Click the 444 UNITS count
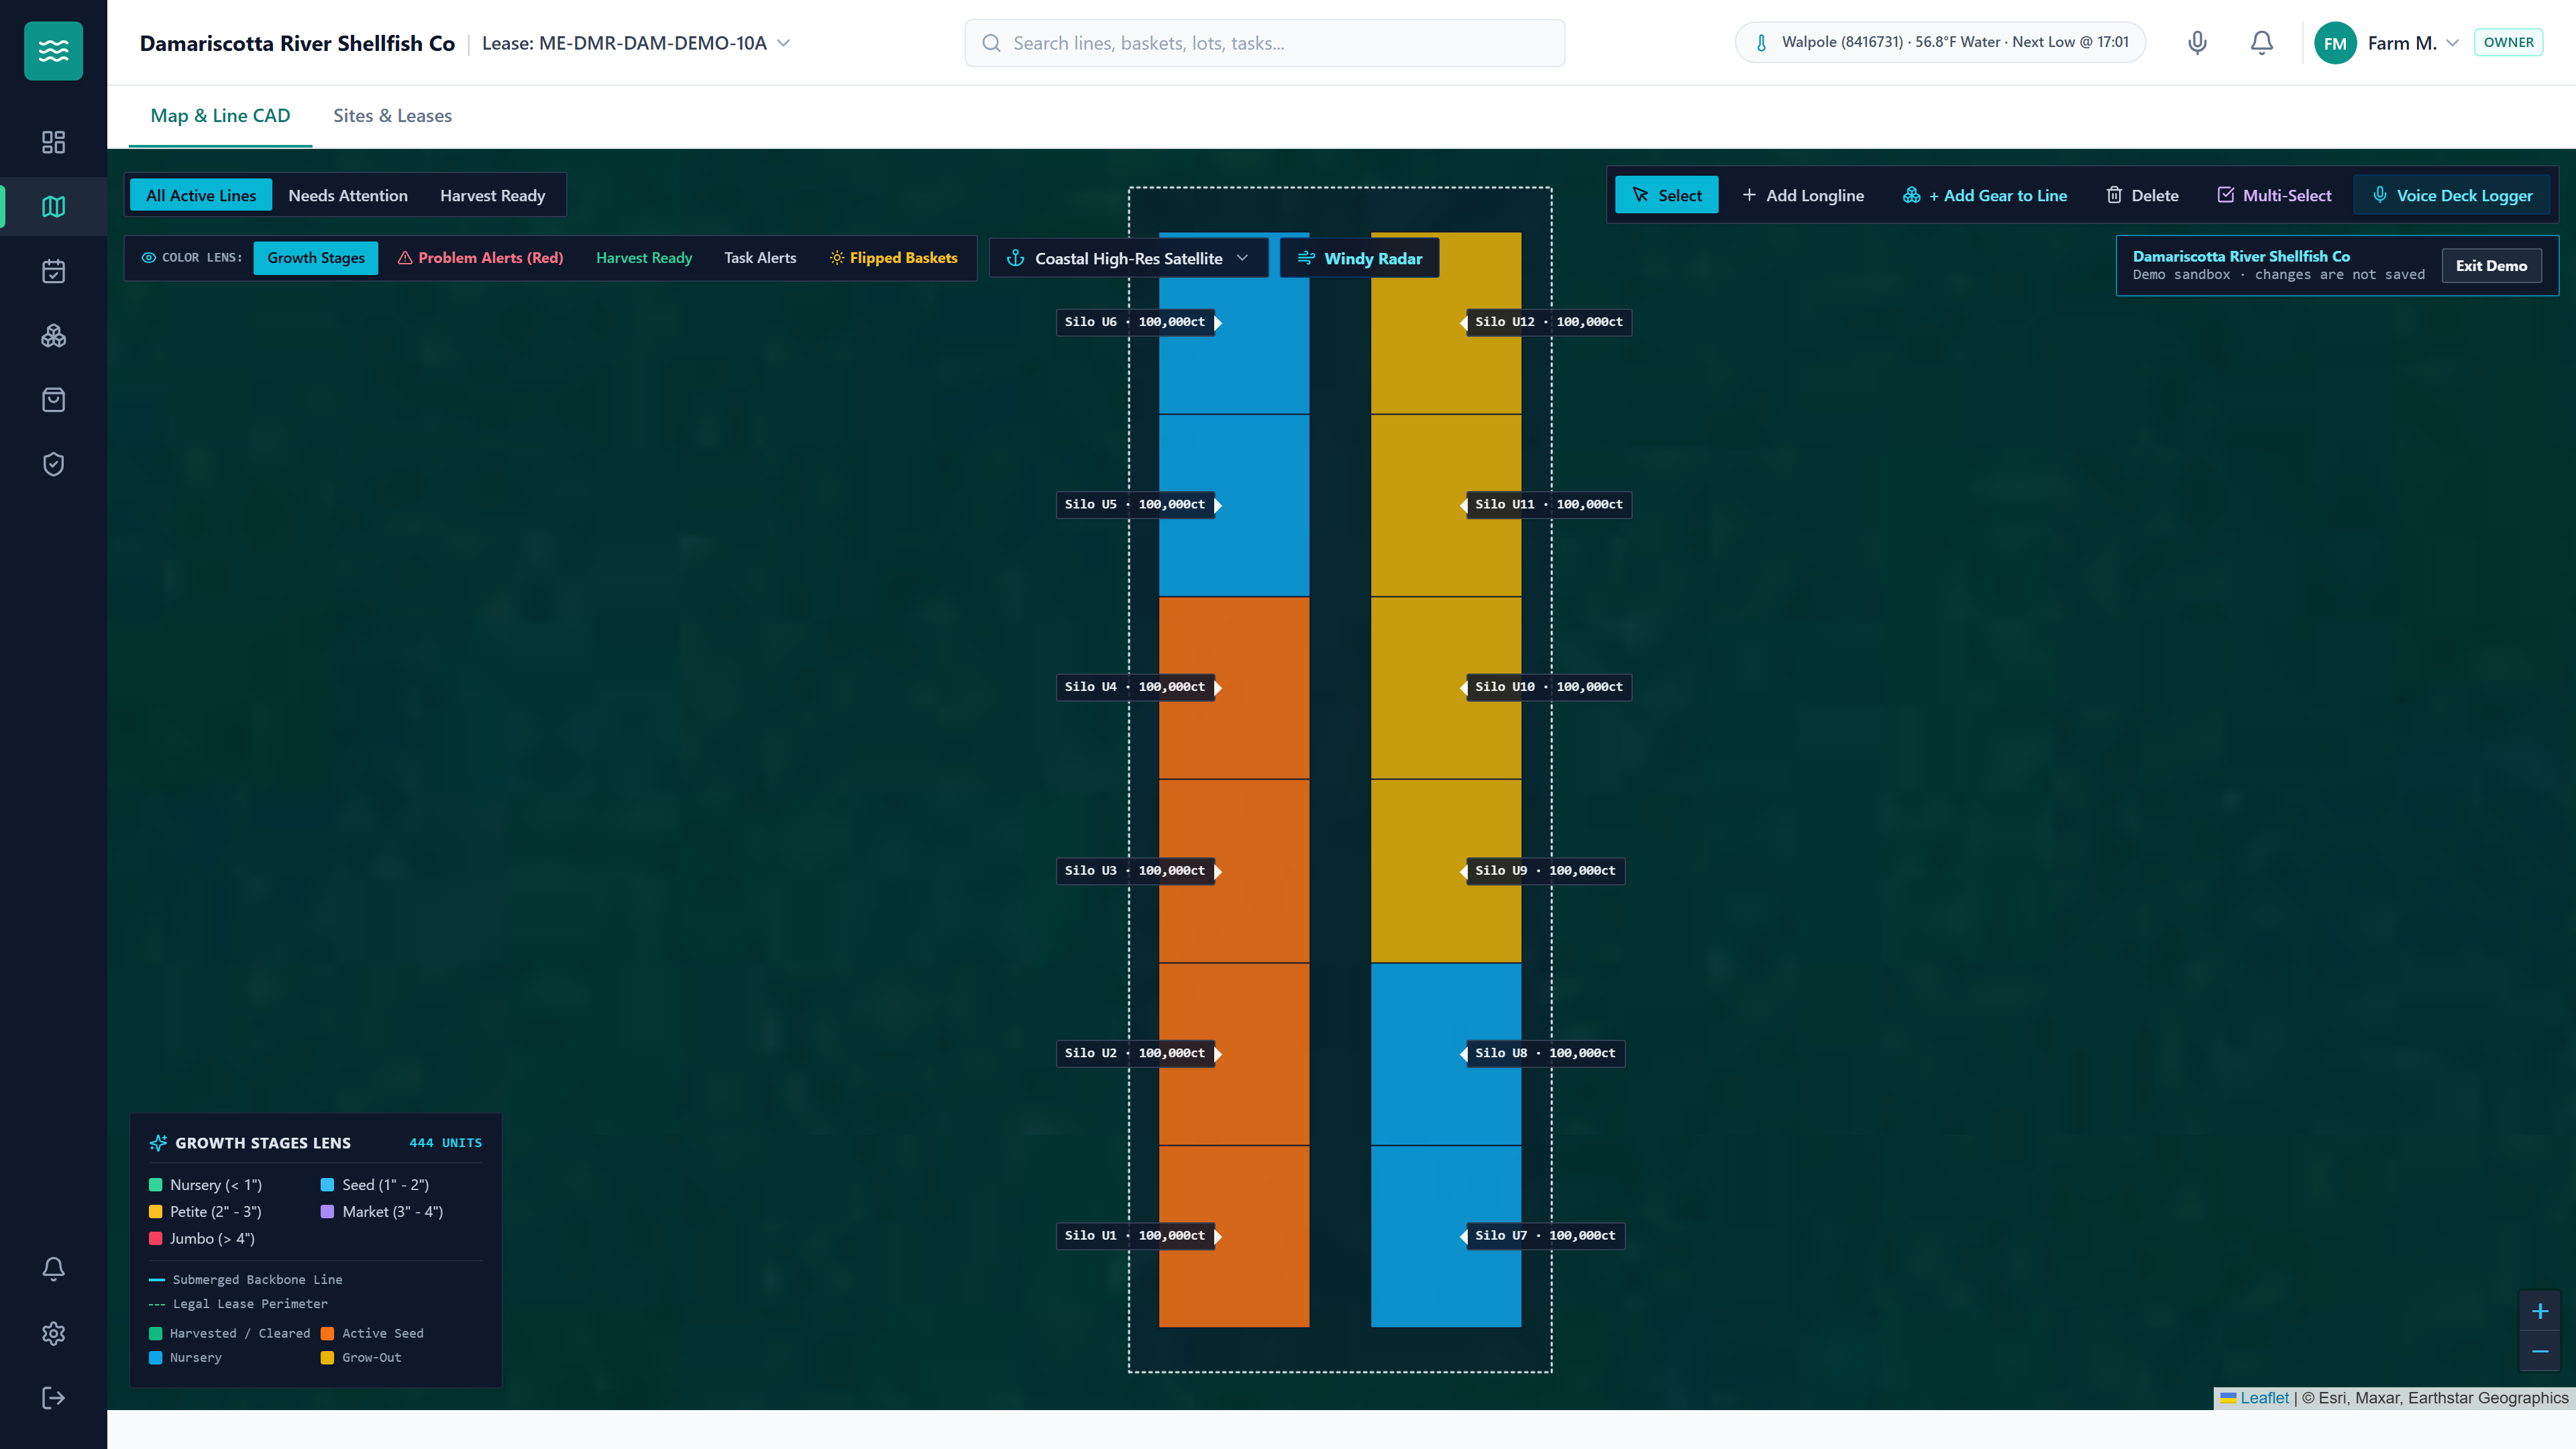Viewport: 2576px width, 1449px height. click(446, 1143)
